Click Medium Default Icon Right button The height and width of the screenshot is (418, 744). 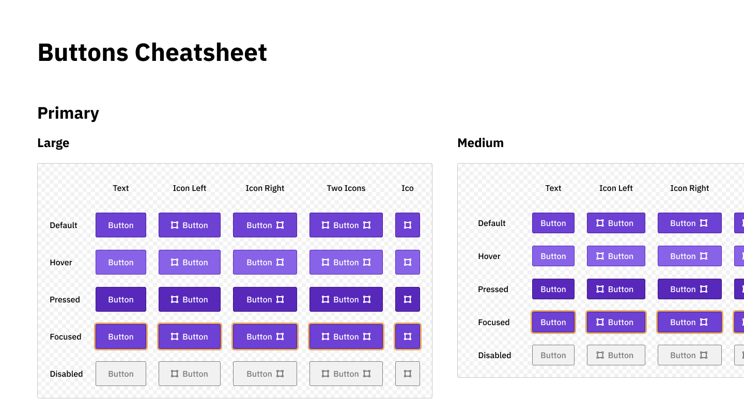[690, 223]
